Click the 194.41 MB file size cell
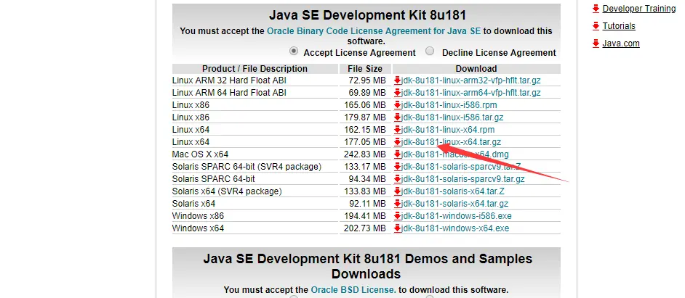 click(365, 216)
